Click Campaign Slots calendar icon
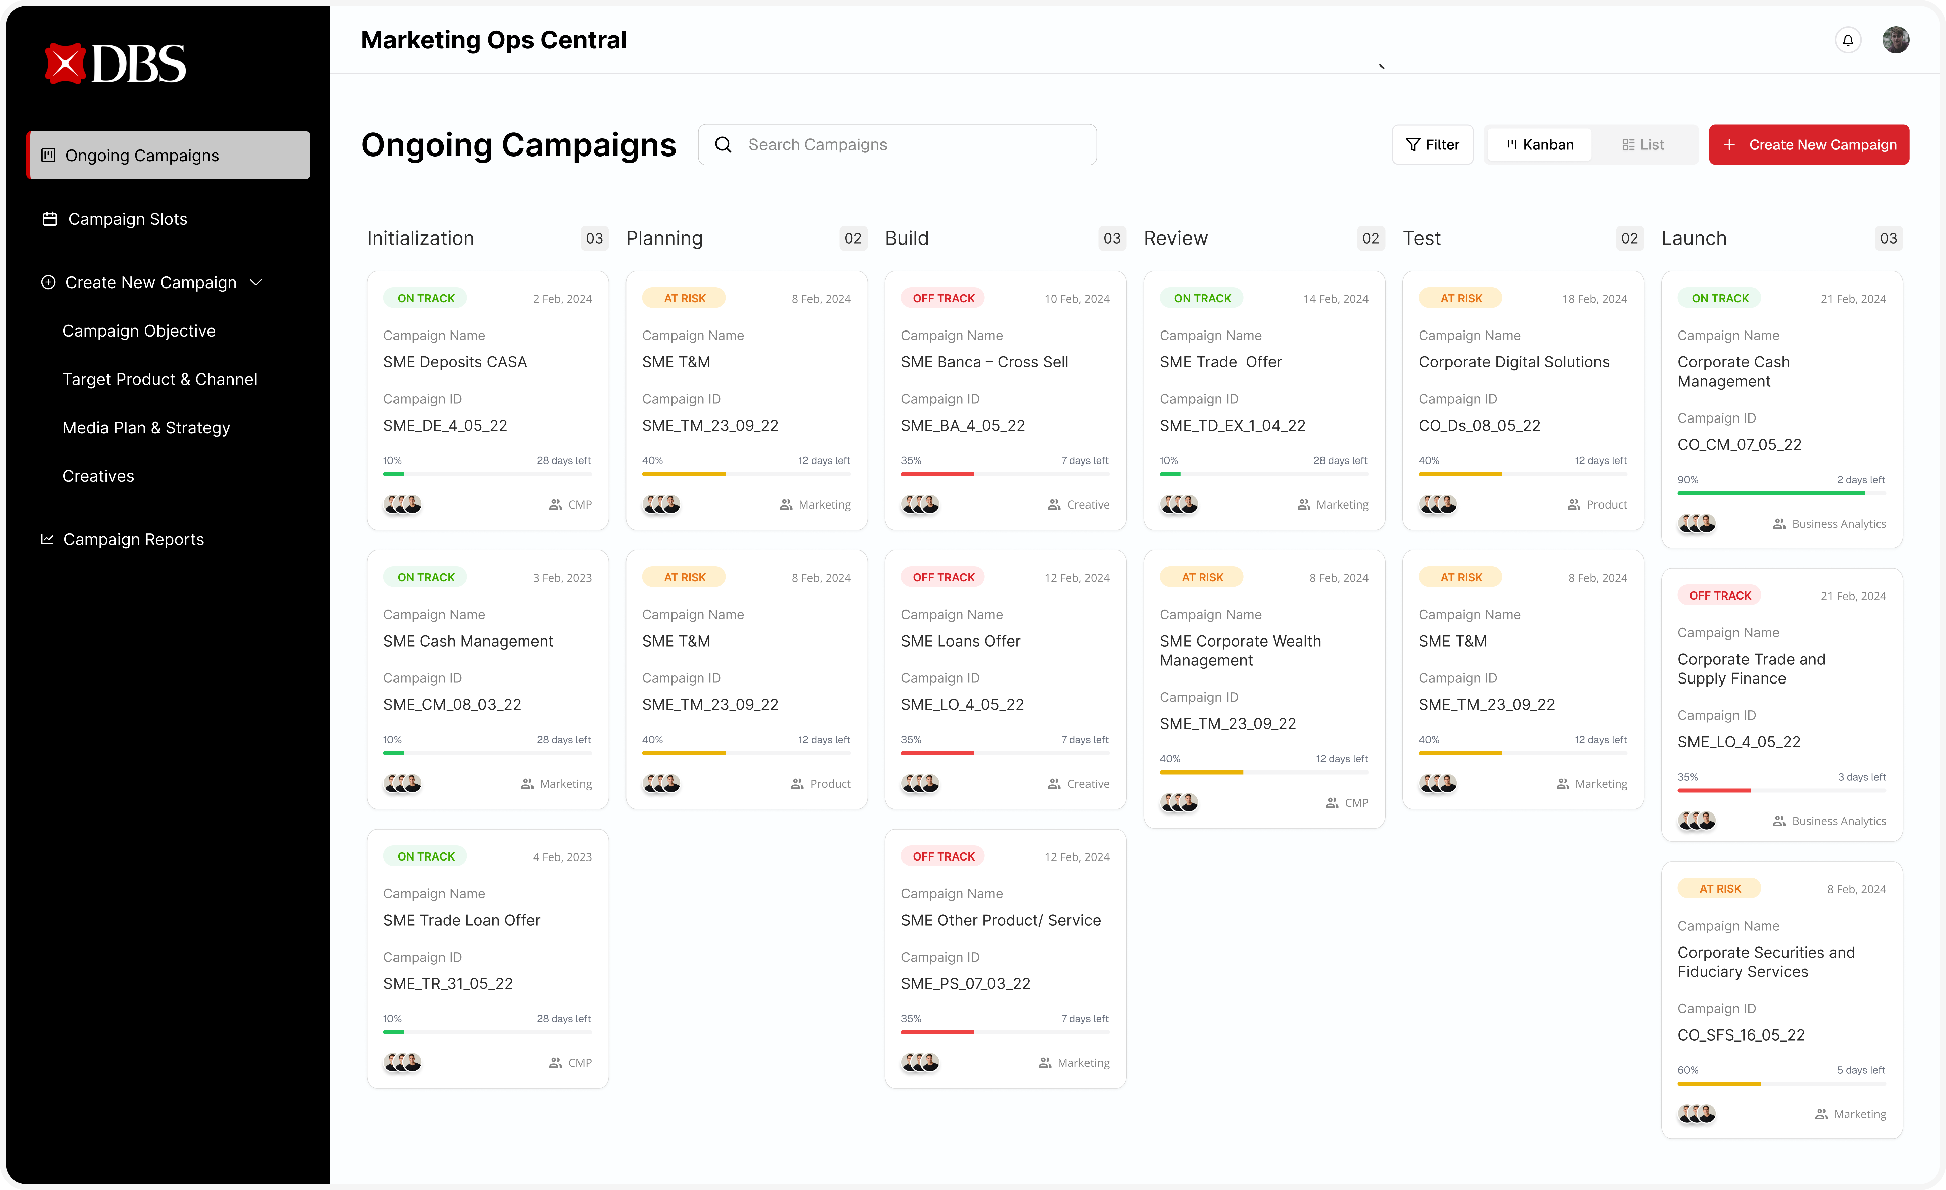The height and width of the screenshot is (1190, 1946). click(50, 219)
